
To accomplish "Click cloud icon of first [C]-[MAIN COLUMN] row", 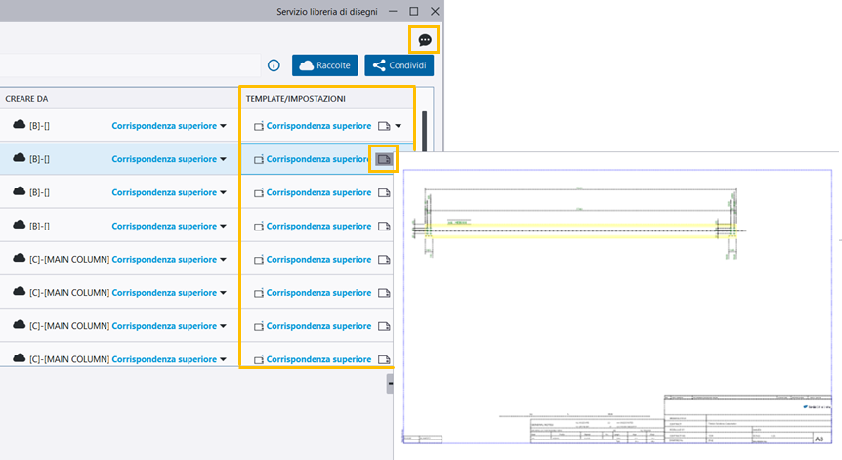I will (x=20, y=259).
